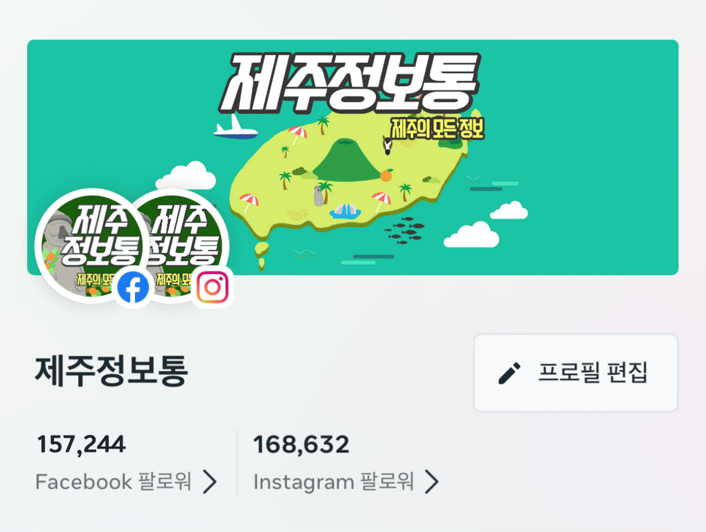Click the airplane icon on the cover
Image resolution: width=706 pixels, height=532 pixels.
pyautogui.click(x=236, y=127)
